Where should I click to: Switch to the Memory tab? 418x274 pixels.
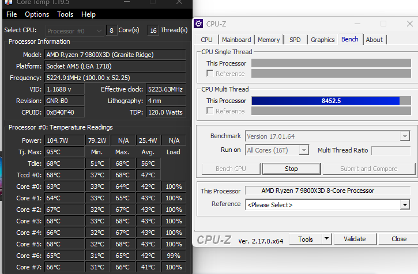click(269, 40)
